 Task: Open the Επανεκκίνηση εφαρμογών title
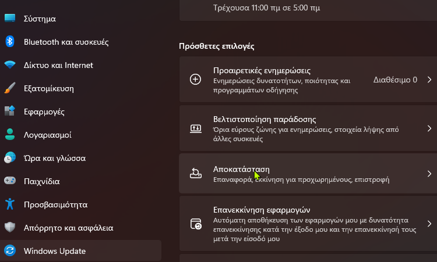point(262,210)
